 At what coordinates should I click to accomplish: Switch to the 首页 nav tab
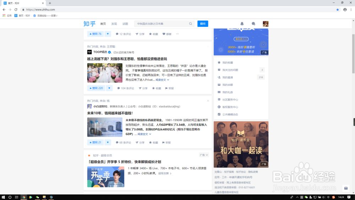click(x=103, y=24)
